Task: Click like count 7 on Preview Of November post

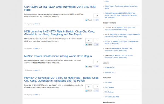Action: 96,86
